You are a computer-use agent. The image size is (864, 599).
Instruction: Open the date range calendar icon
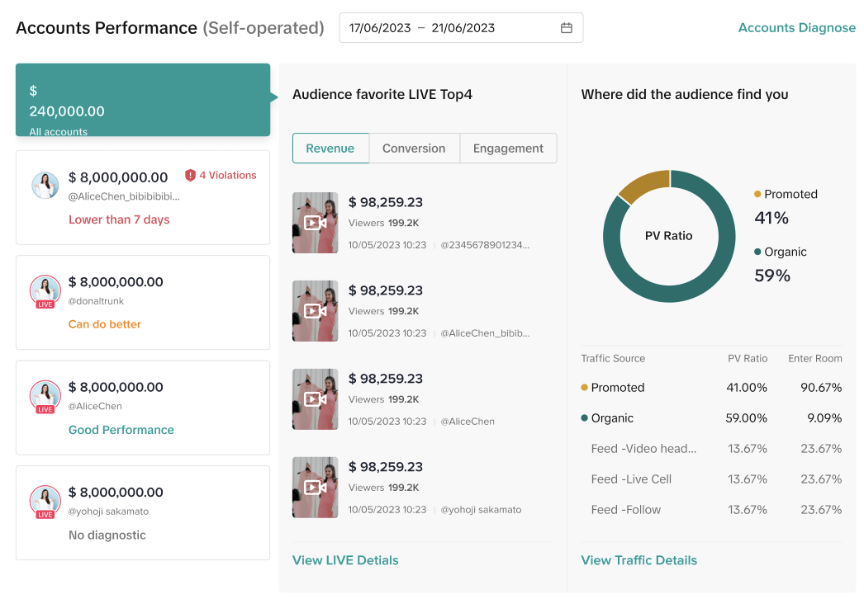pyautogui.click(x=567, y=28)
